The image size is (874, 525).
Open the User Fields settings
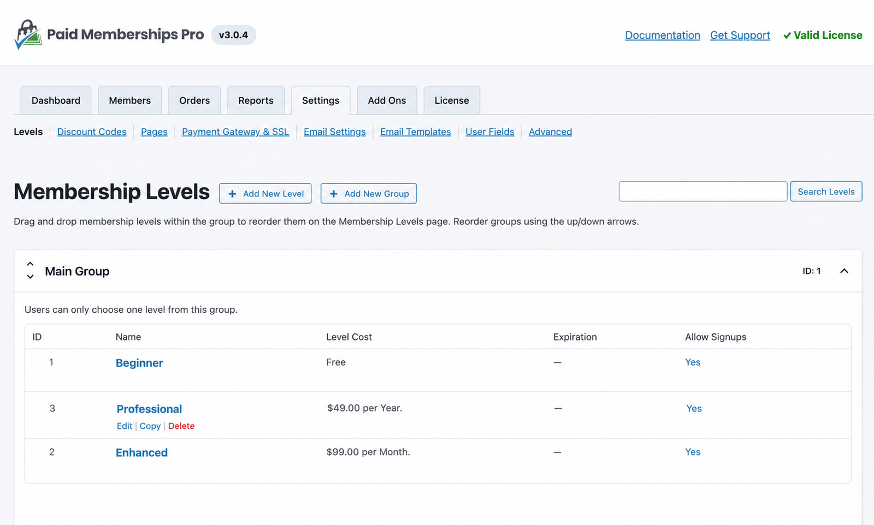tap(490, 132)
